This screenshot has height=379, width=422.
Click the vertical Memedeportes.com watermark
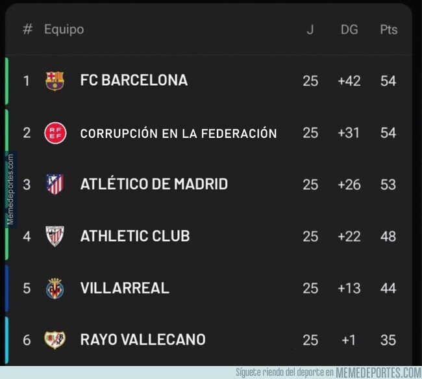pos(11,189)
